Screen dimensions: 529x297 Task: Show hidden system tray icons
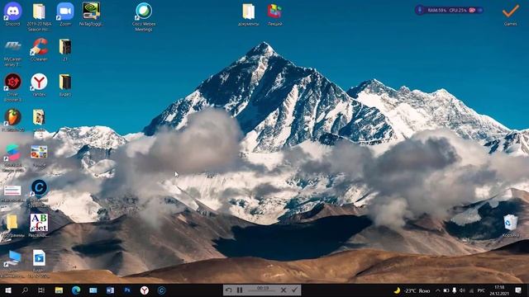437,290
